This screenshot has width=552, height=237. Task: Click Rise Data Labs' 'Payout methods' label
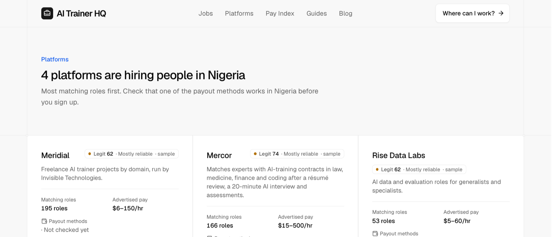click(399, 234)
